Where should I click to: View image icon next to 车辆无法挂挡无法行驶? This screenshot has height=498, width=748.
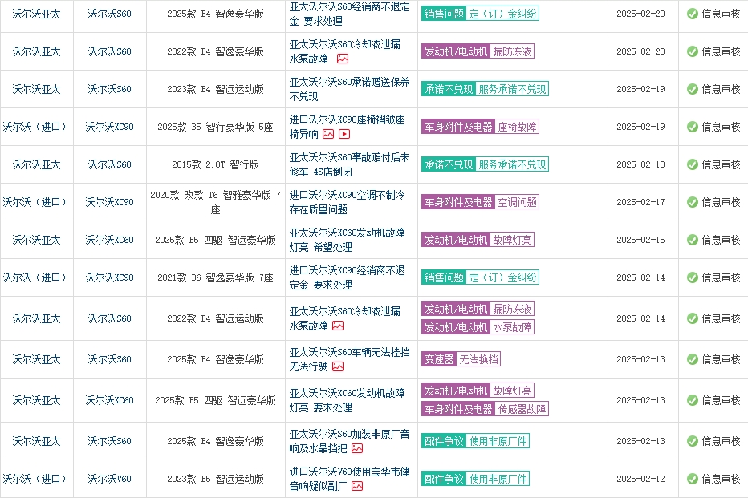[x=338, y=366]
